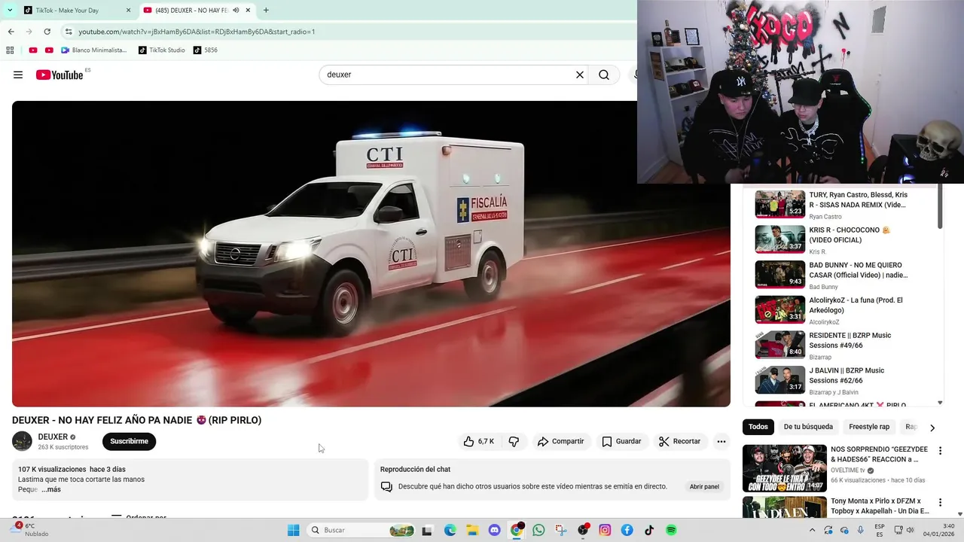The image size is (964, 542).
Task: Open WhatsApp from taskbar
Action: pyautogui.click(x=538, y=530)
